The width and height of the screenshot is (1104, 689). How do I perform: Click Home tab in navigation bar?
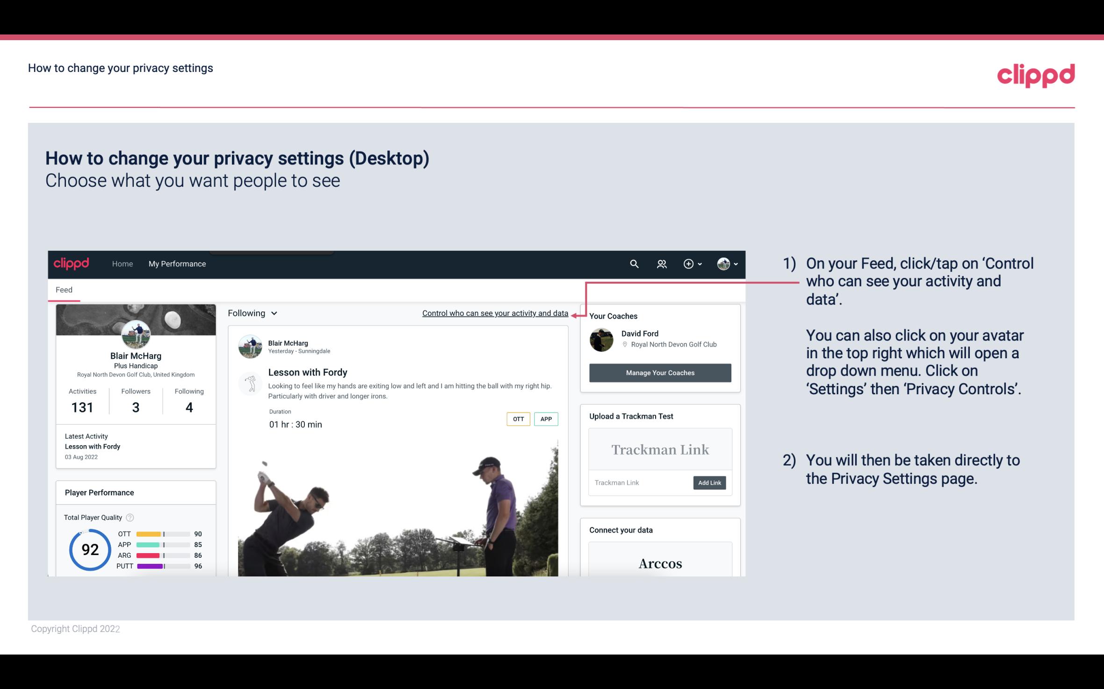click(x=122, y=263)
